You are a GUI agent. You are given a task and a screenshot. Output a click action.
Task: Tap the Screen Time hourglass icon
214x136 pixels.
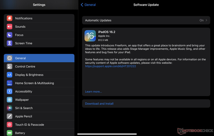(x=10, y=43)
